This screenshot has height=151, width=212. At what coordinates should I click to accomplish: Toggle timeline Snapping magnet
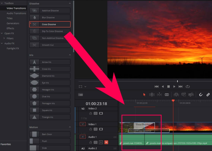click(x=201, y=95)
